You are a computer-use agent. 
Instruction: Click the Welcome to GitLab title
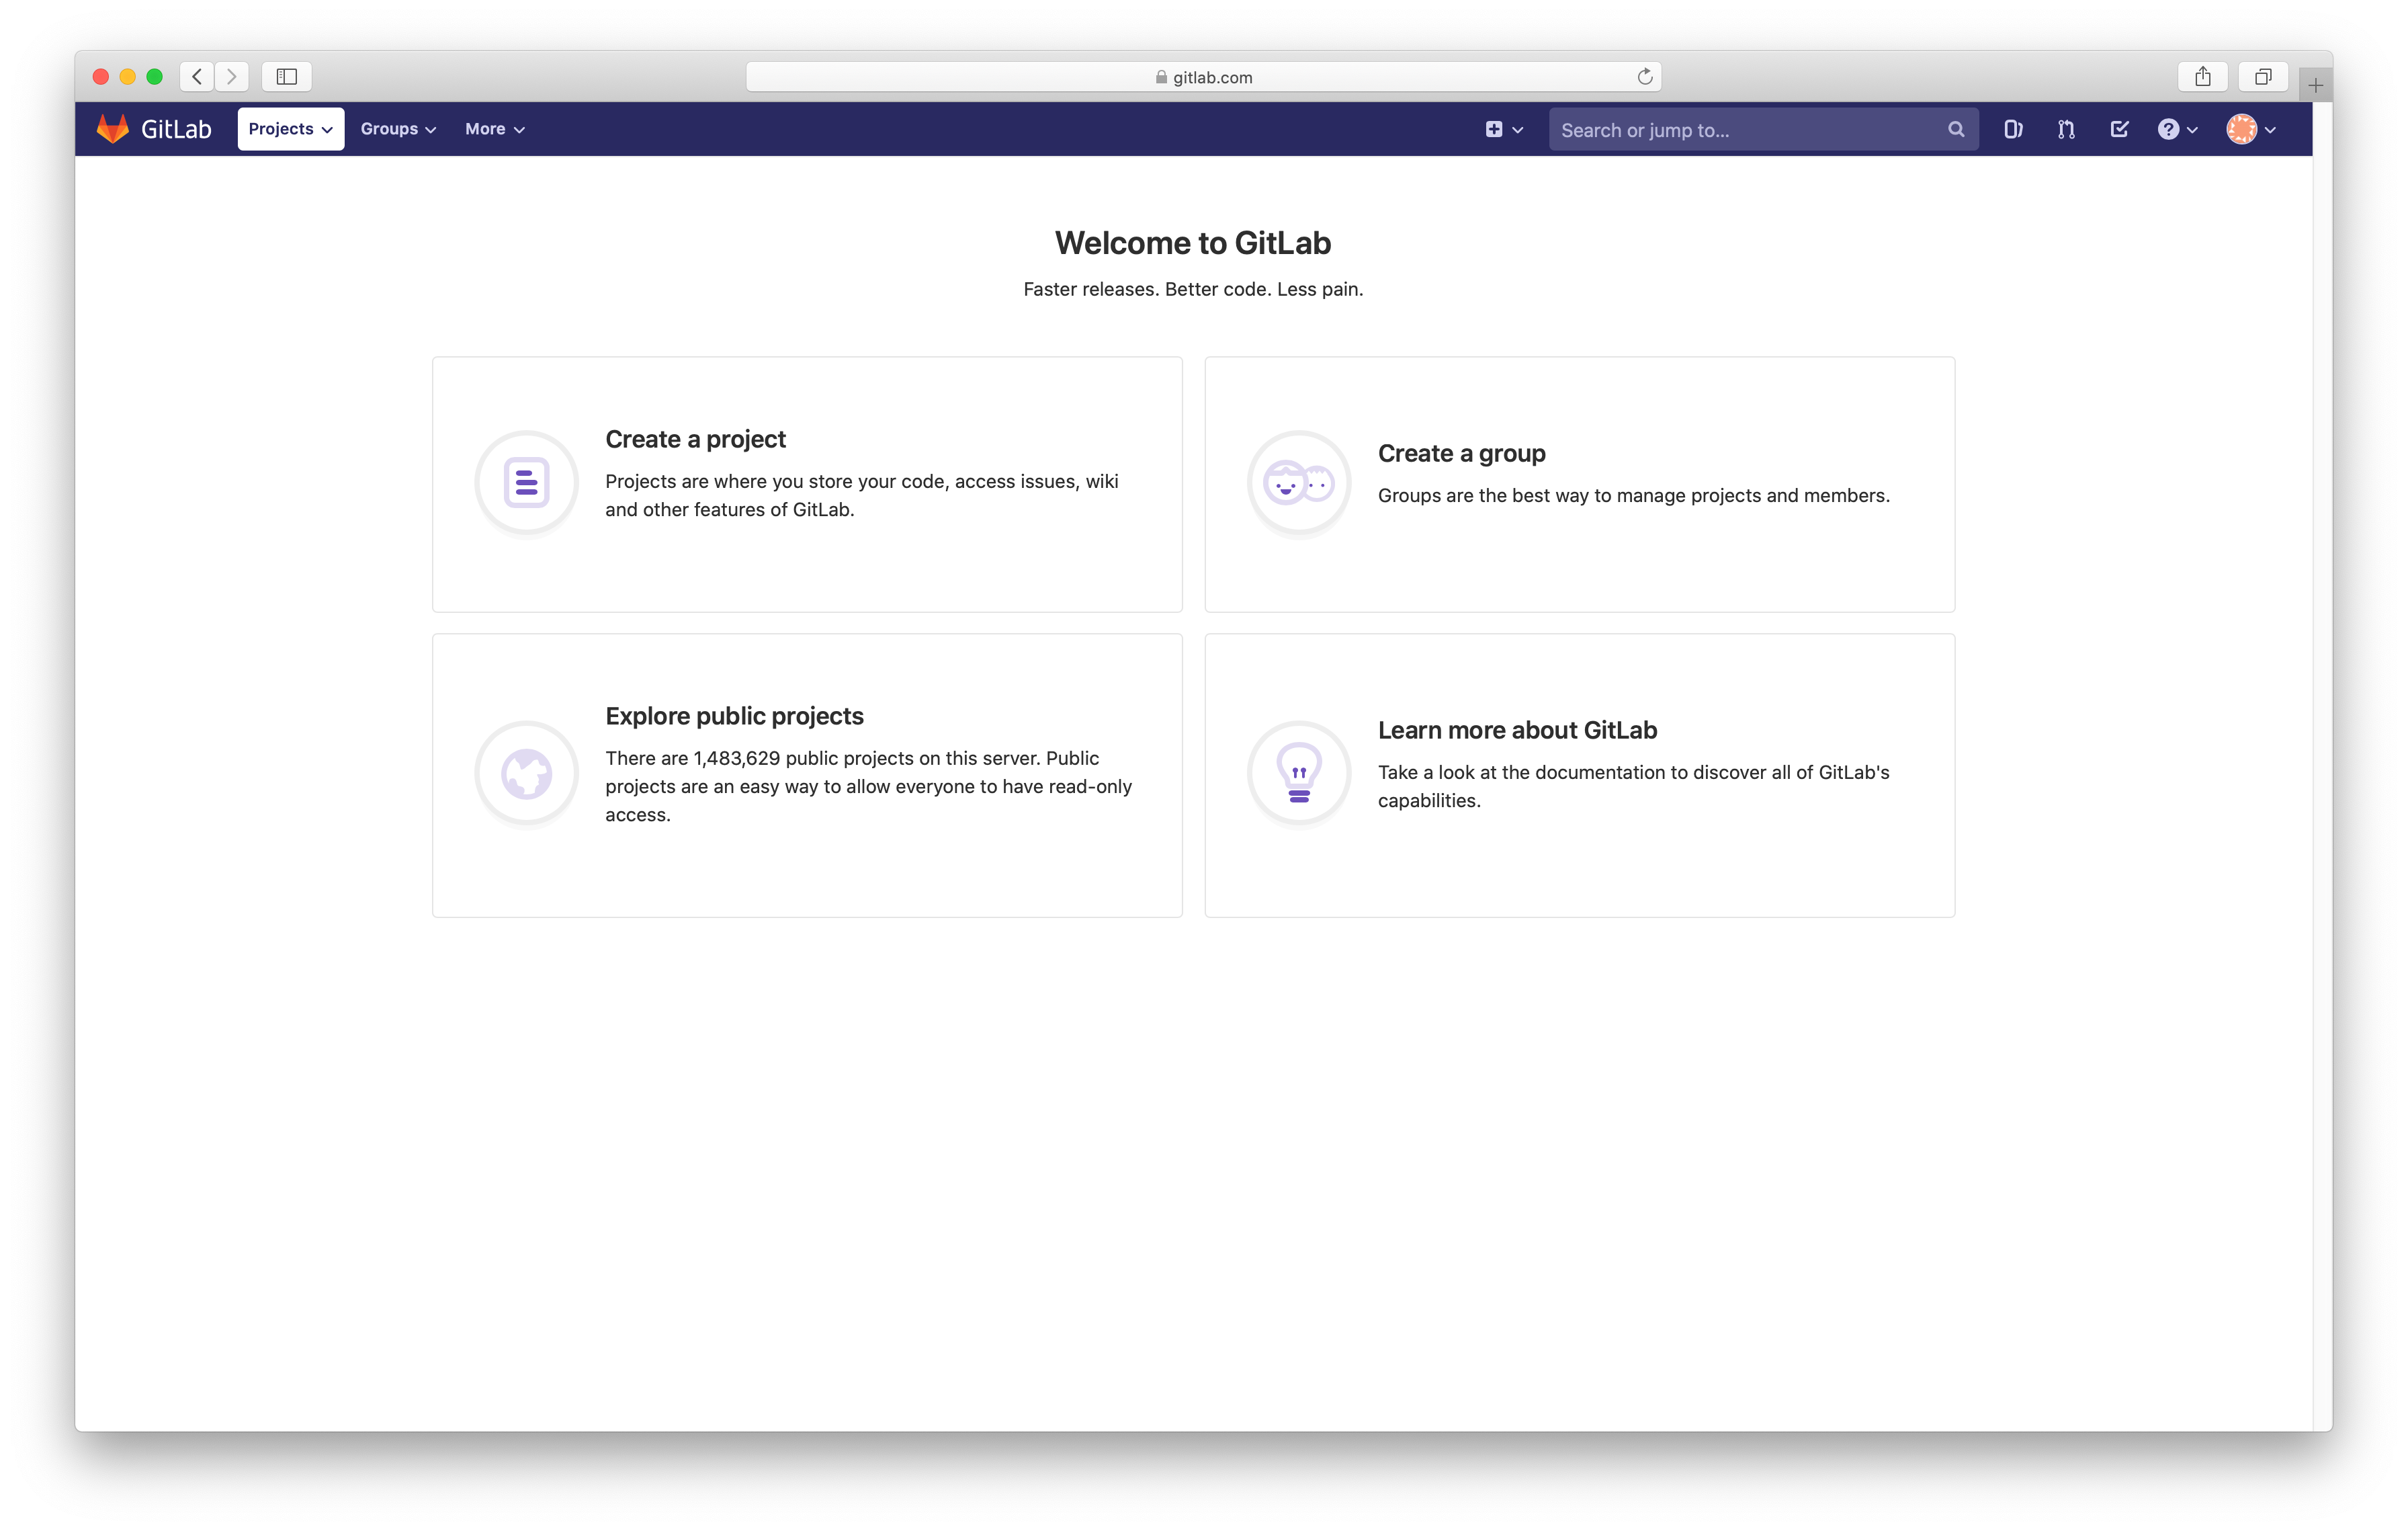tap(1192, 243)
